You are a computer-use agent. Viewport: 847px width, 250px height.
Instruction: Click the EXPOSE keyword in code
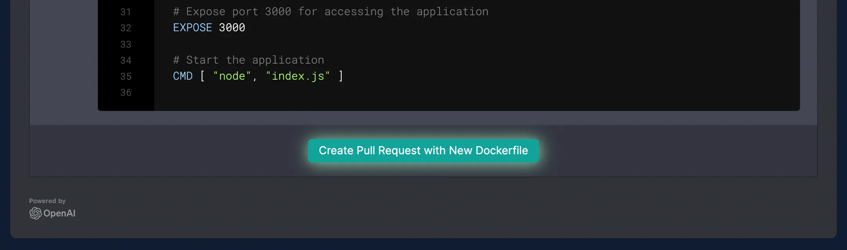[192, 28]
